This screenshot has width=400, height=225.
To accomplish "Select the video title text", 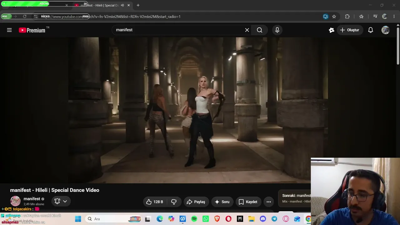I will 55,190.
